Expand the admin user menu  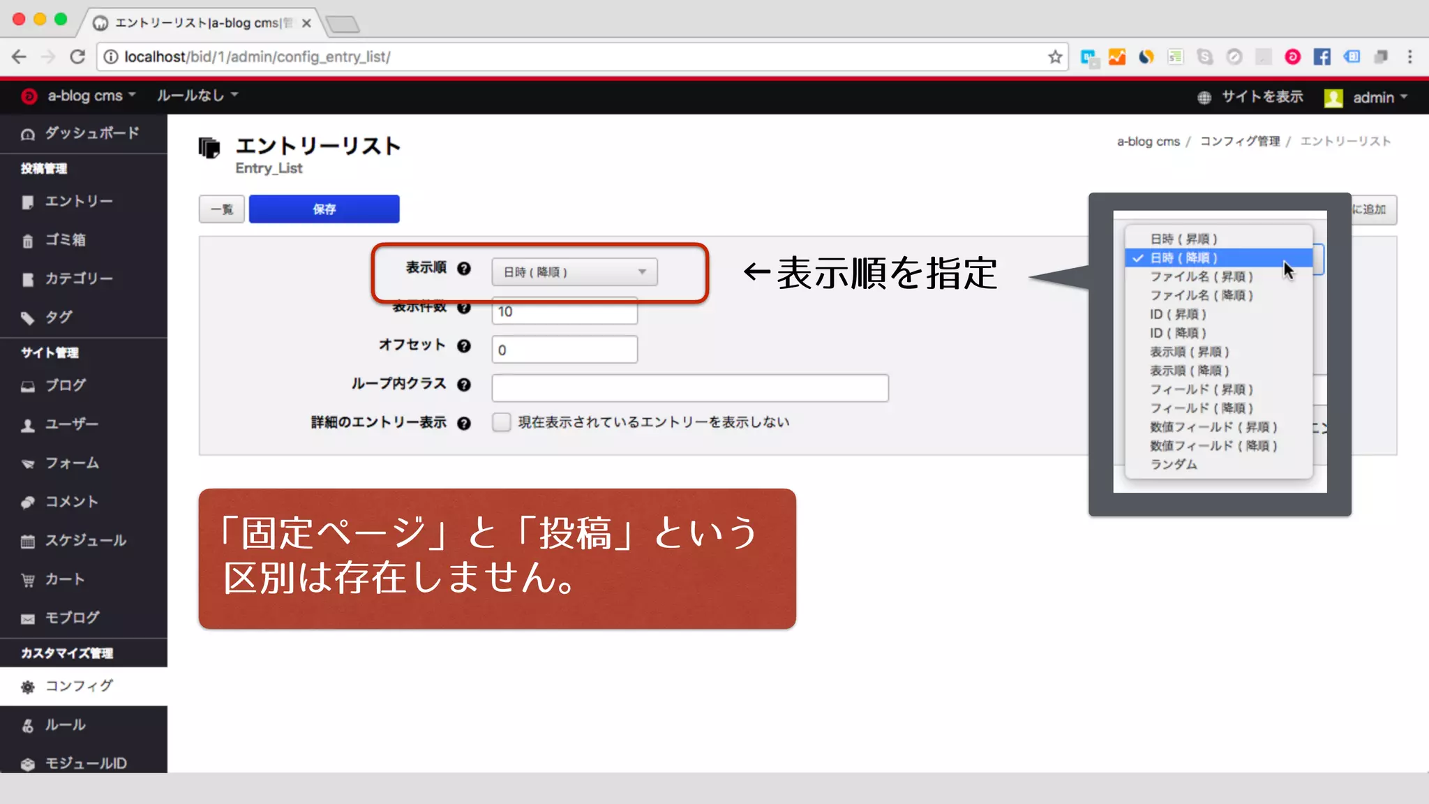pyautogui.click(x=1380, y=98)
